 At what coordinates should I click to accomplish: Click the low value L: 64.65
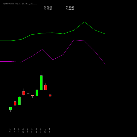click(x=70, y=9)
